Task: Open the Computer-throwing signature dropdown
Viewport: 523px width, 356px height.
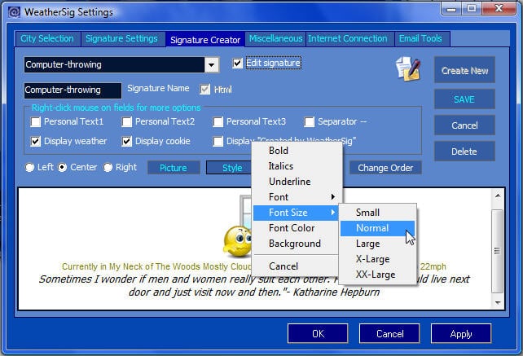Action: point(211,64)
